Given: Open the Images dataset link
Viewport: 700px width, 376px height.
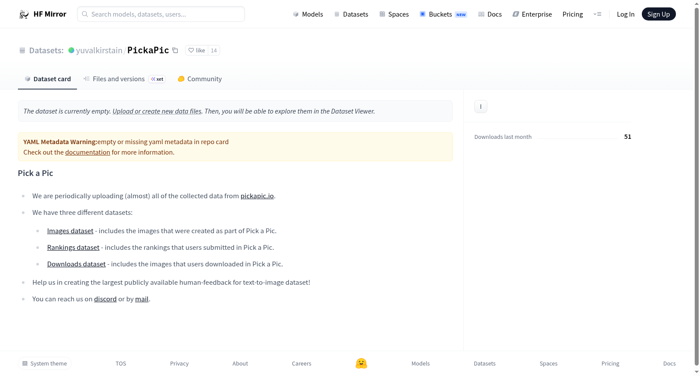Looking at the screenshot, I should pyautogui.click(x=70, y=231).
